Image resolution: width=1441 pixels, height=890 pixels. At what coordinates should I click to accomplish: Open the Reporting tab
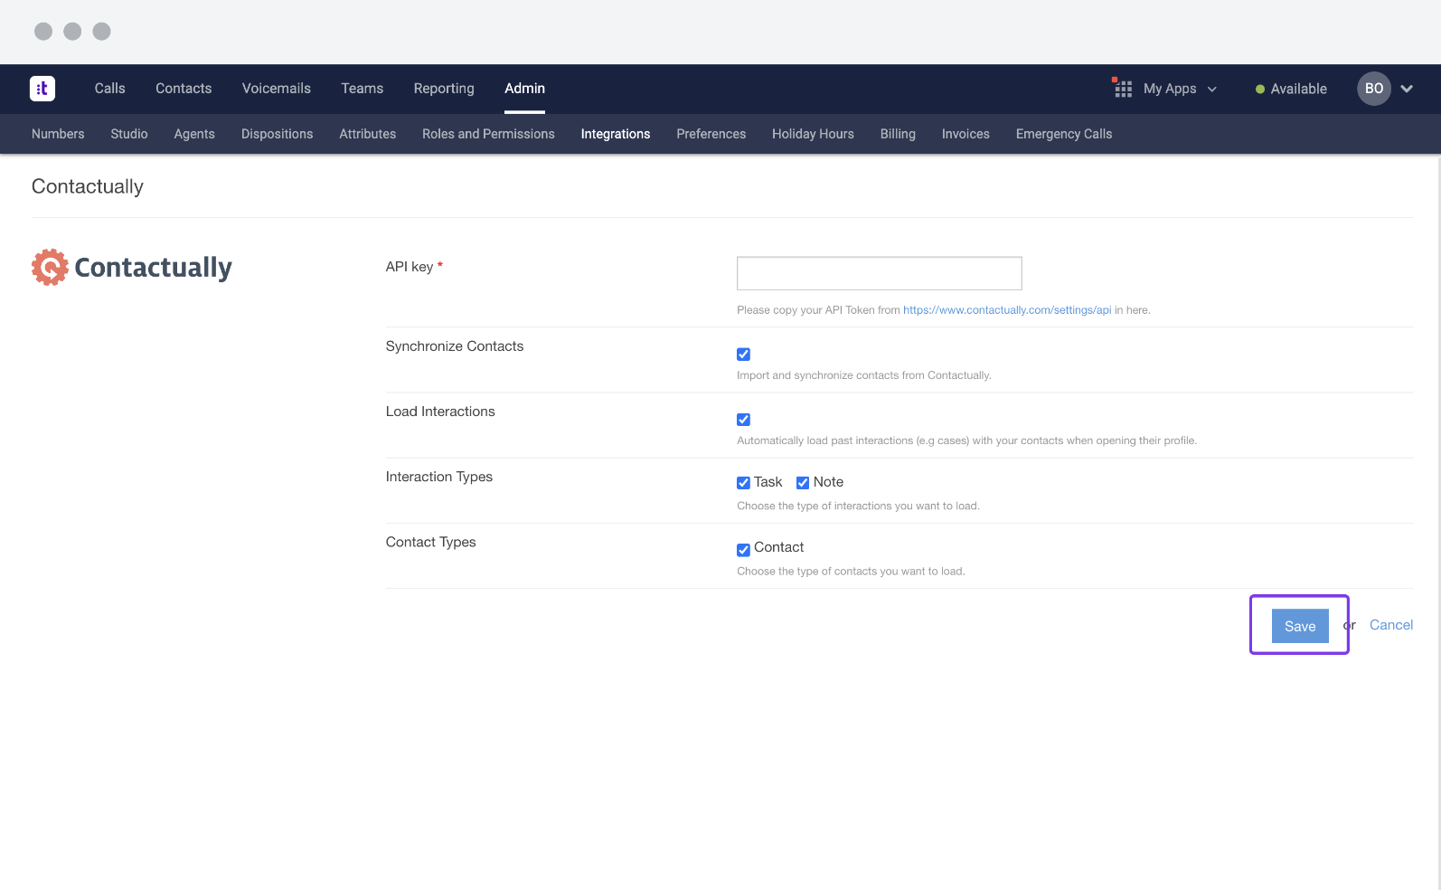[x=444, y=89]
